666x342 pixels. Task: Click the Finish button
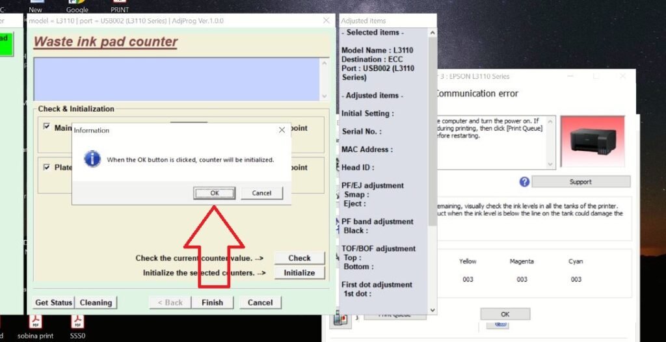point(213,302)
